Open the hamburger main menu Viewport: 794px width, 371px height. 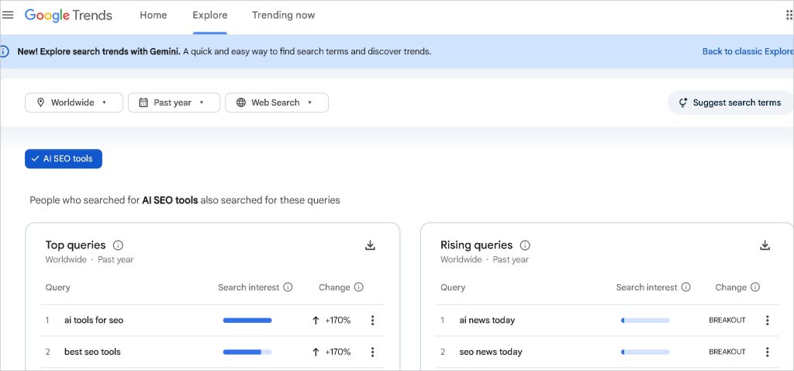tap(8, 16)
